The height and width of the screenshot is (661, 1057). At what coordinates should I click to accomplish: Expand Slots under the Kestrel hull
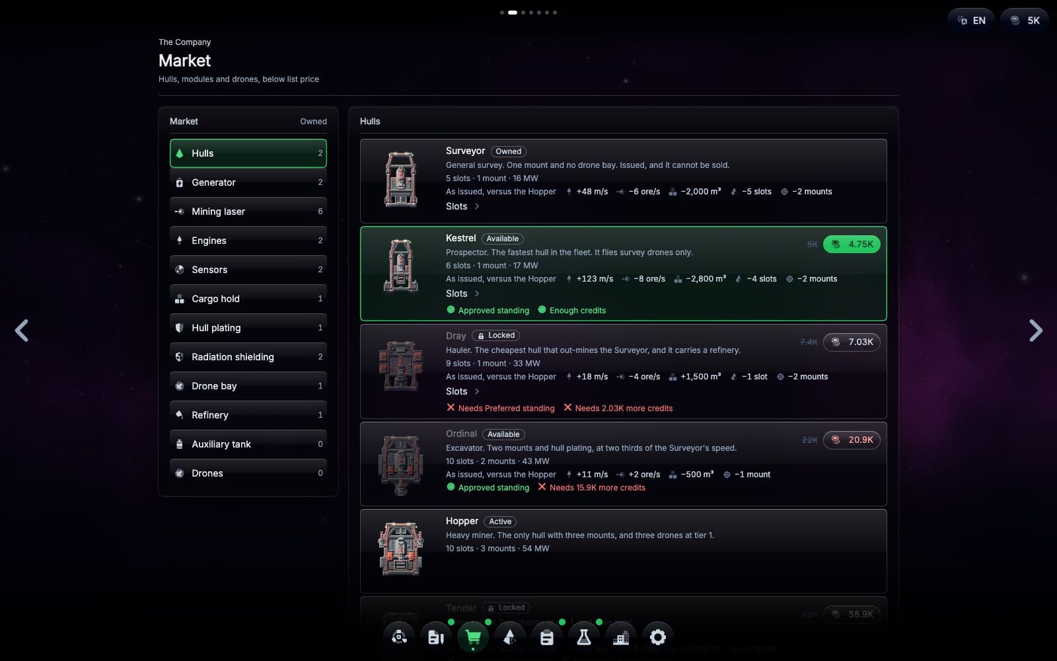click(462, 293)
